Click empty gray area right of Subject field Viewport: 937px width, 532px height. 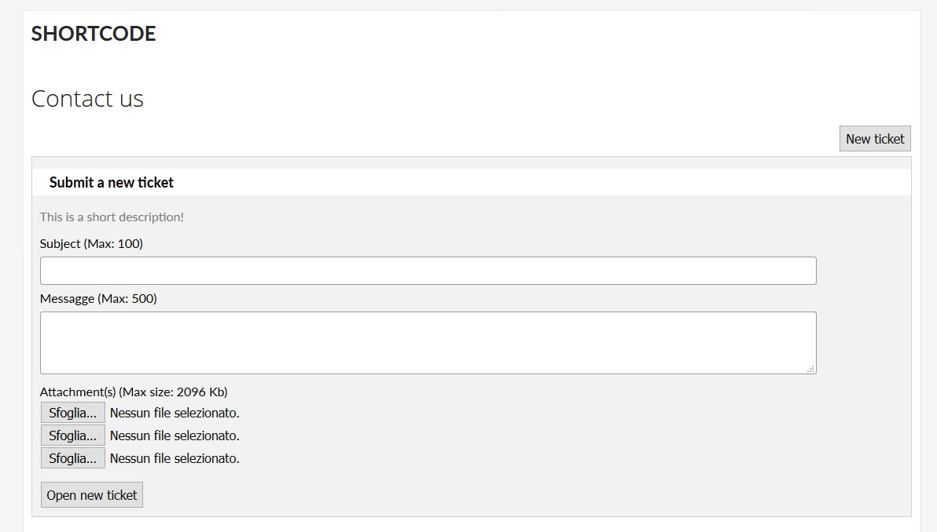point(863,271)
